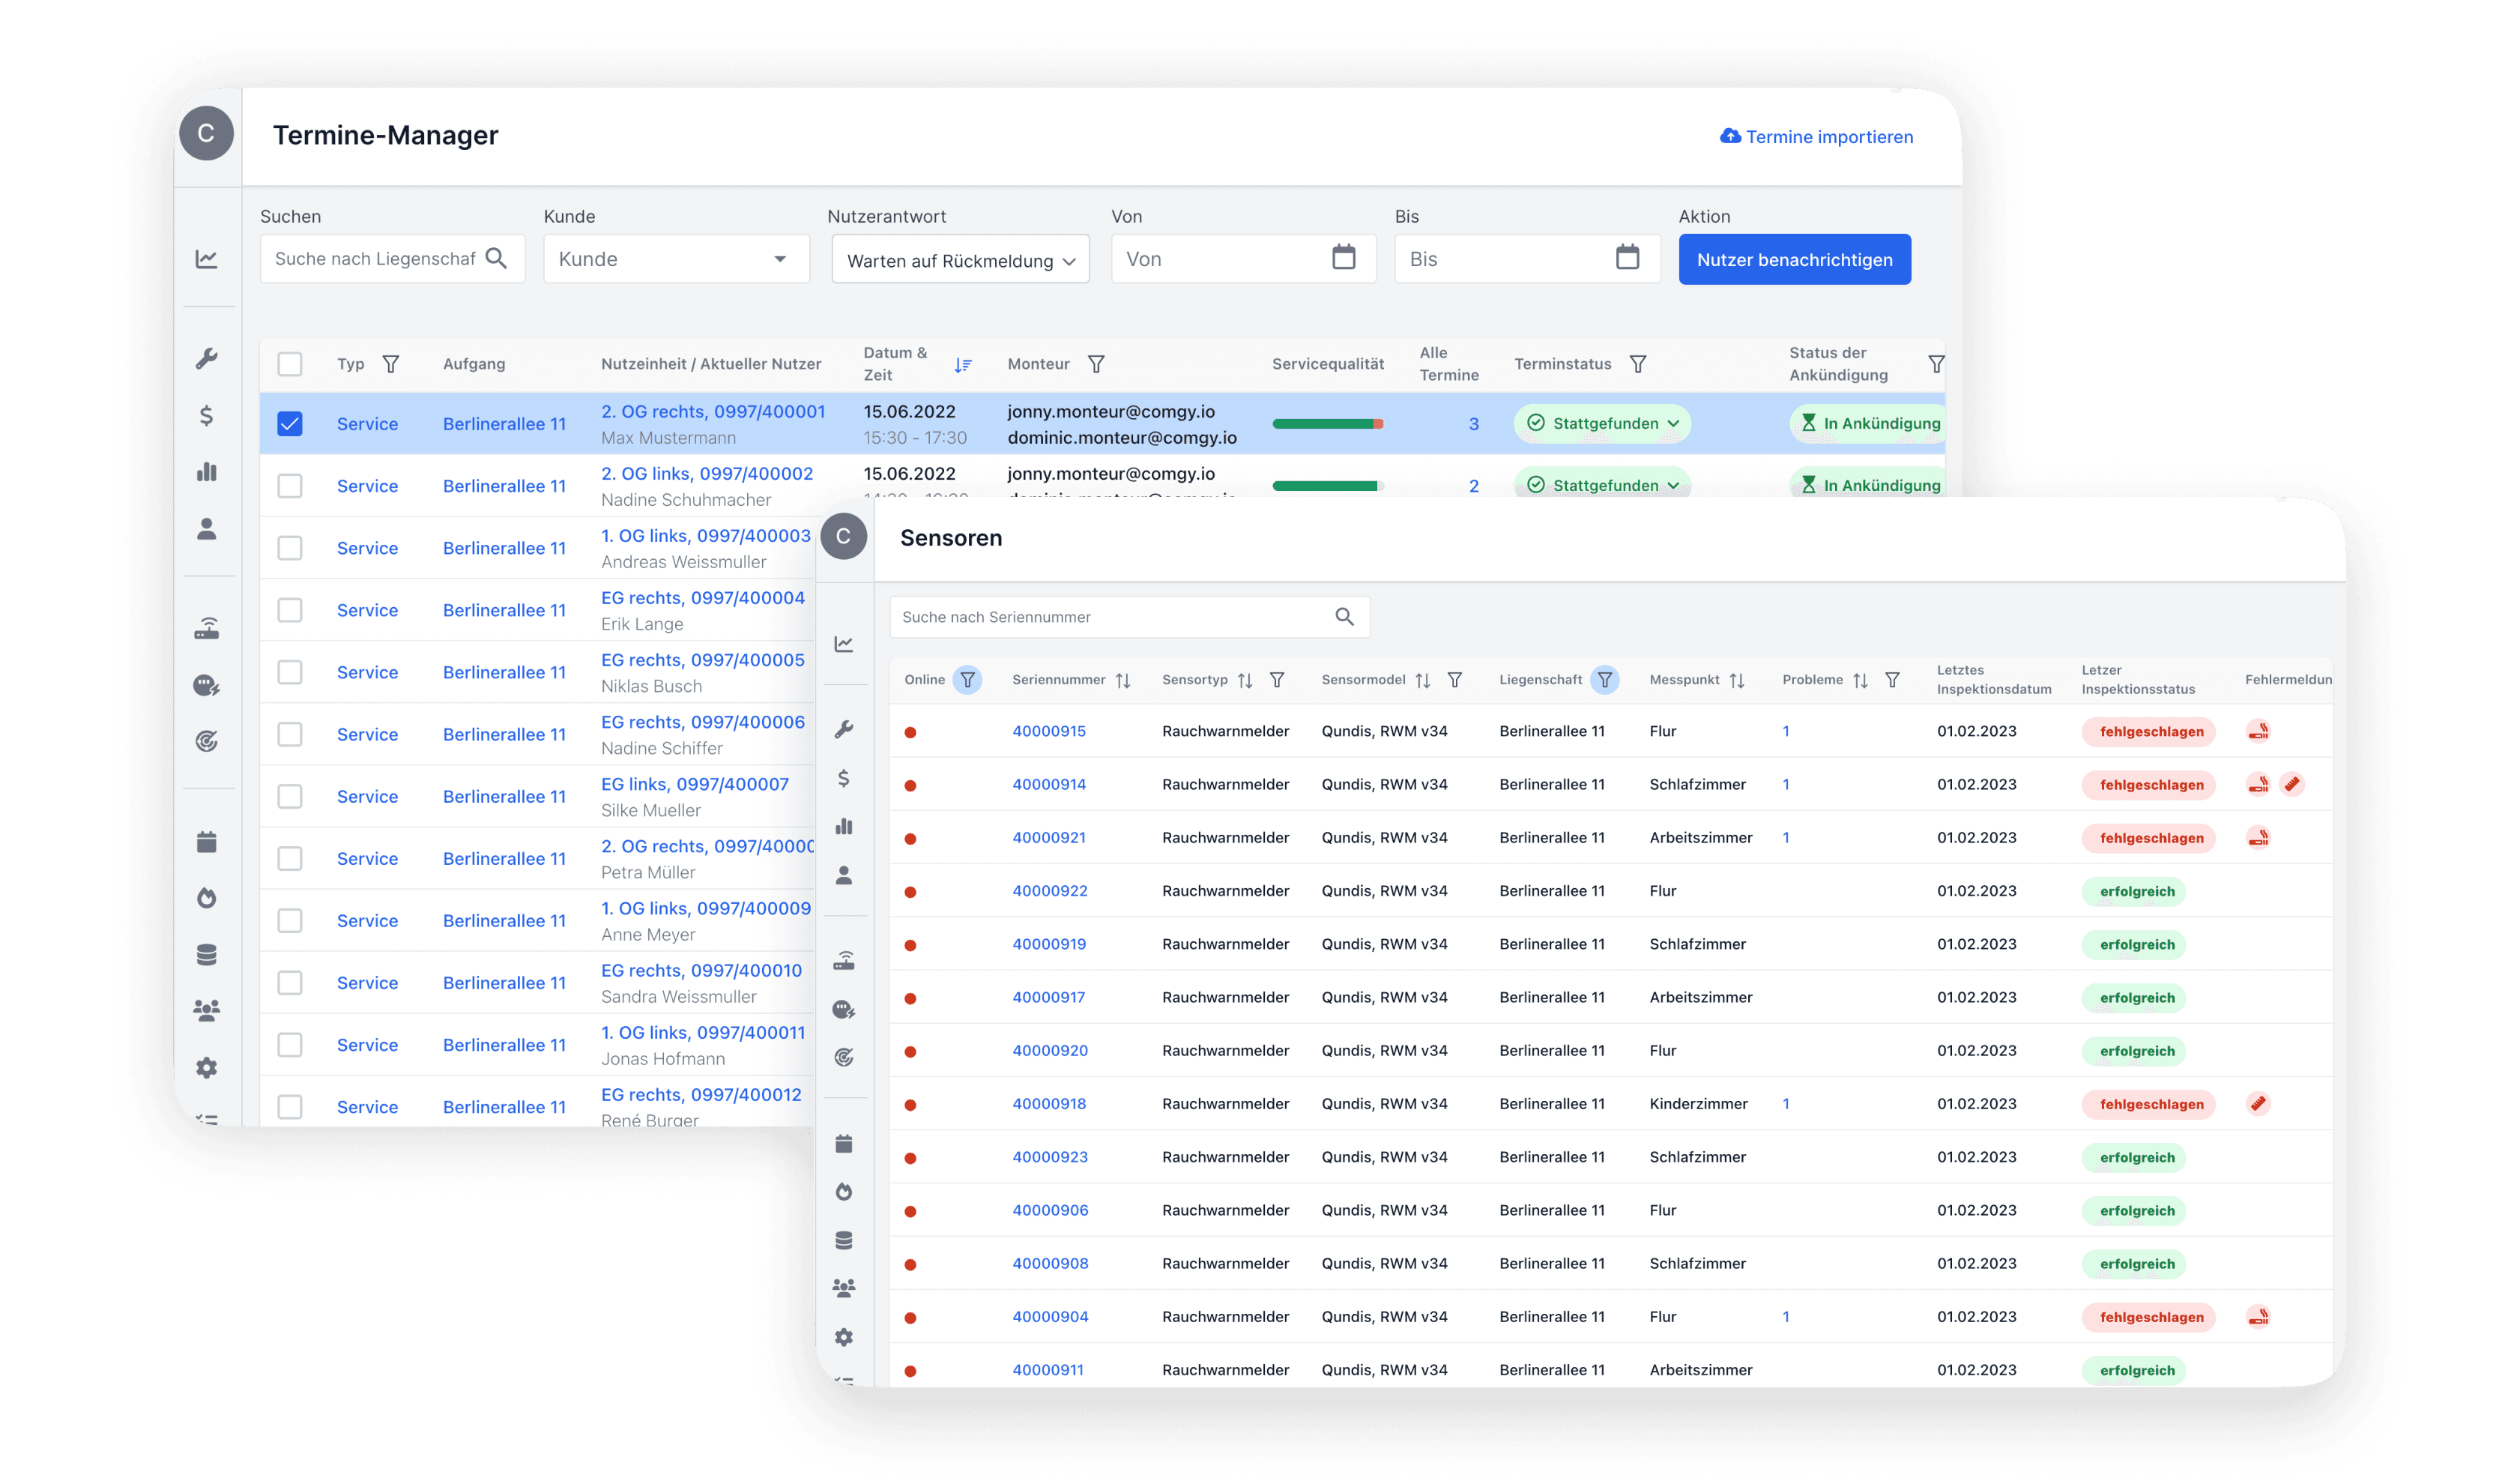Uncheck the selected row for Max Mustermann
Screen dimensions: 2520x1475
tap(290, 424)
